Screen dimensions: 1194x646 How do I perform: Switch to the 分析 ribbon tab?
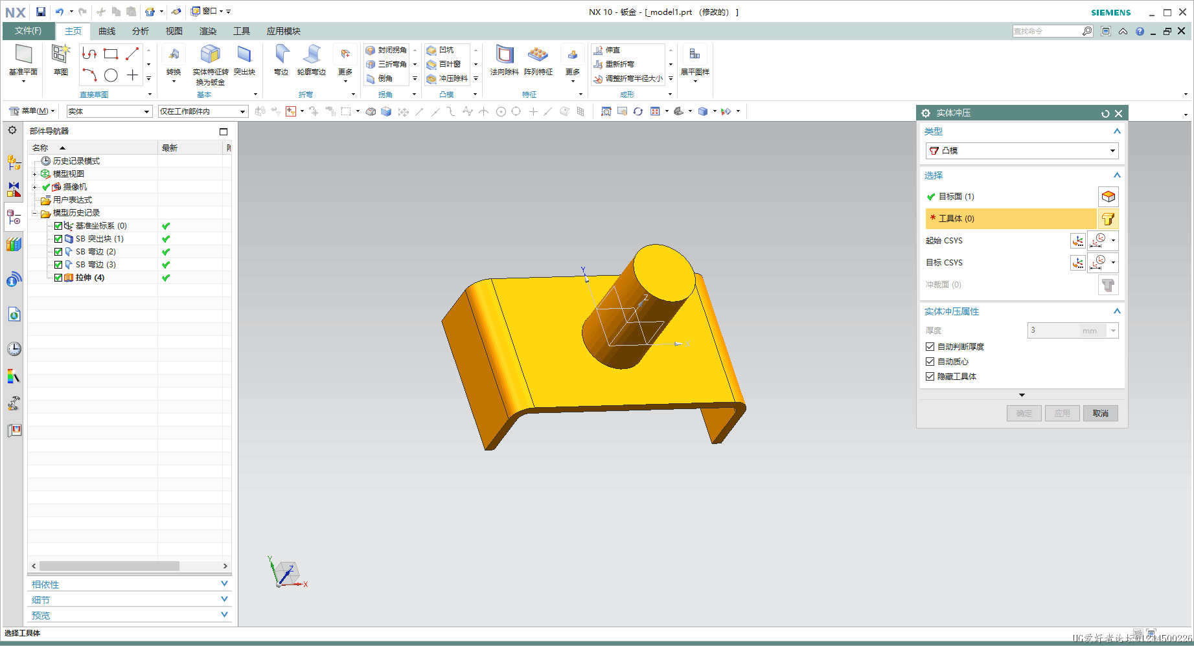click(140, 31)
